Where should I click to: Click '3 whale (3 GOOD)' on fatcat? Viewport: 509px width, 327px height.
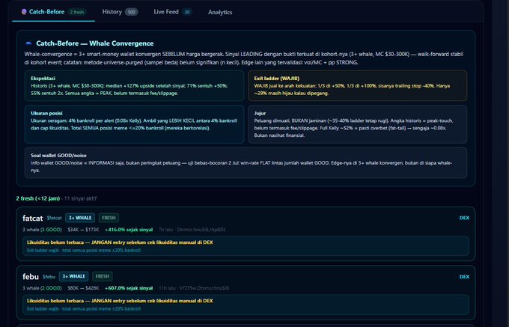[42, 230]
